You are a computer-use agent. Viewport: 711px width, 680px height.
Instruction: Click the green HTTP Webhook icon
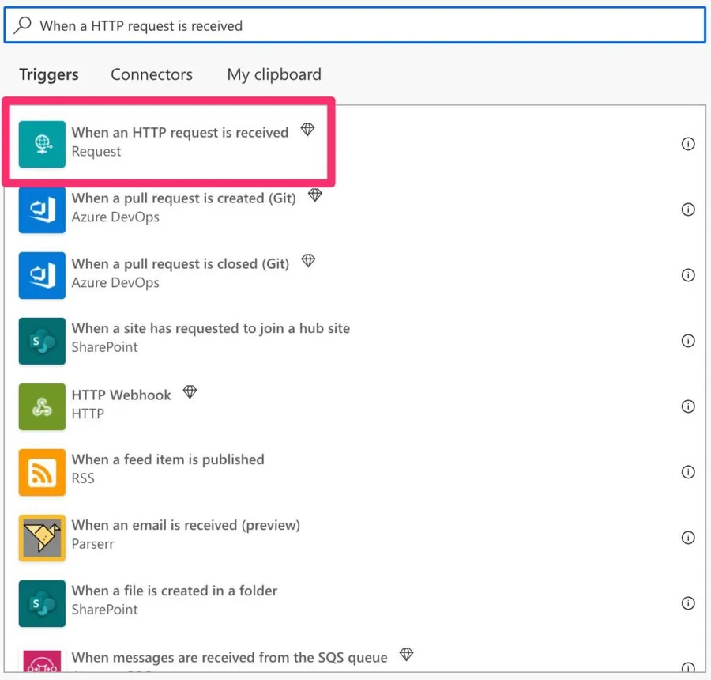(x=42, y=406)
